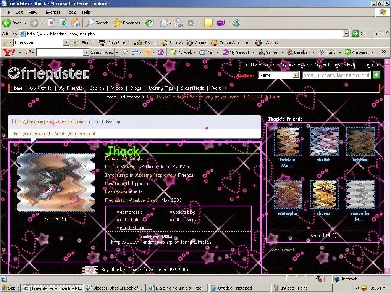Open CursorCafe.com toolbar item
Image resolution: width=391 pixels, height=293 pixels.
coord(230,43)
